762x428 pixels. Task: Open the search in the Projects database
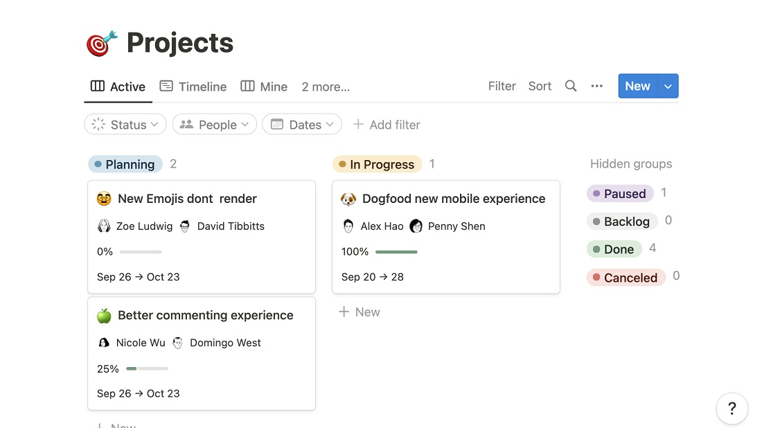click(570, 86)
